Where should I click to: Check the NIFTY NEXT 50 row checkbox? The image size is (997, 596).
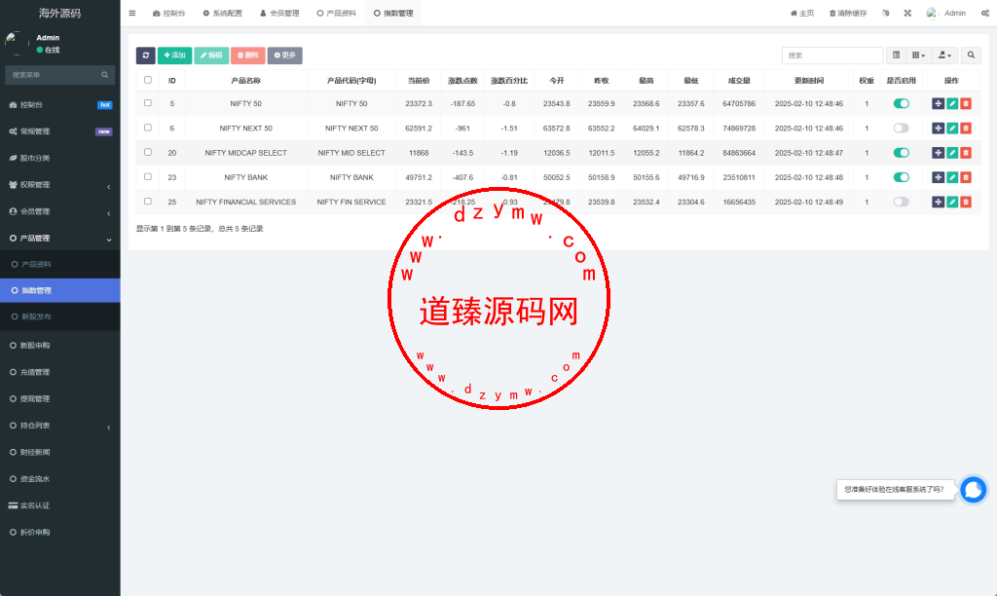coord(148,128)
